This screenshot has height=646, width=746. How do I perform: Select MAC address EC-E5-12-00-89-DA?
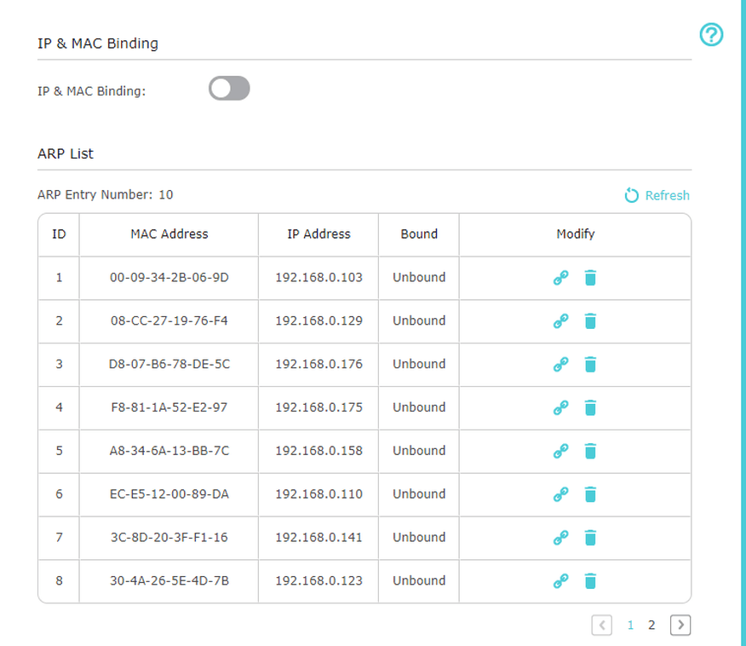[x=169, y=494]
